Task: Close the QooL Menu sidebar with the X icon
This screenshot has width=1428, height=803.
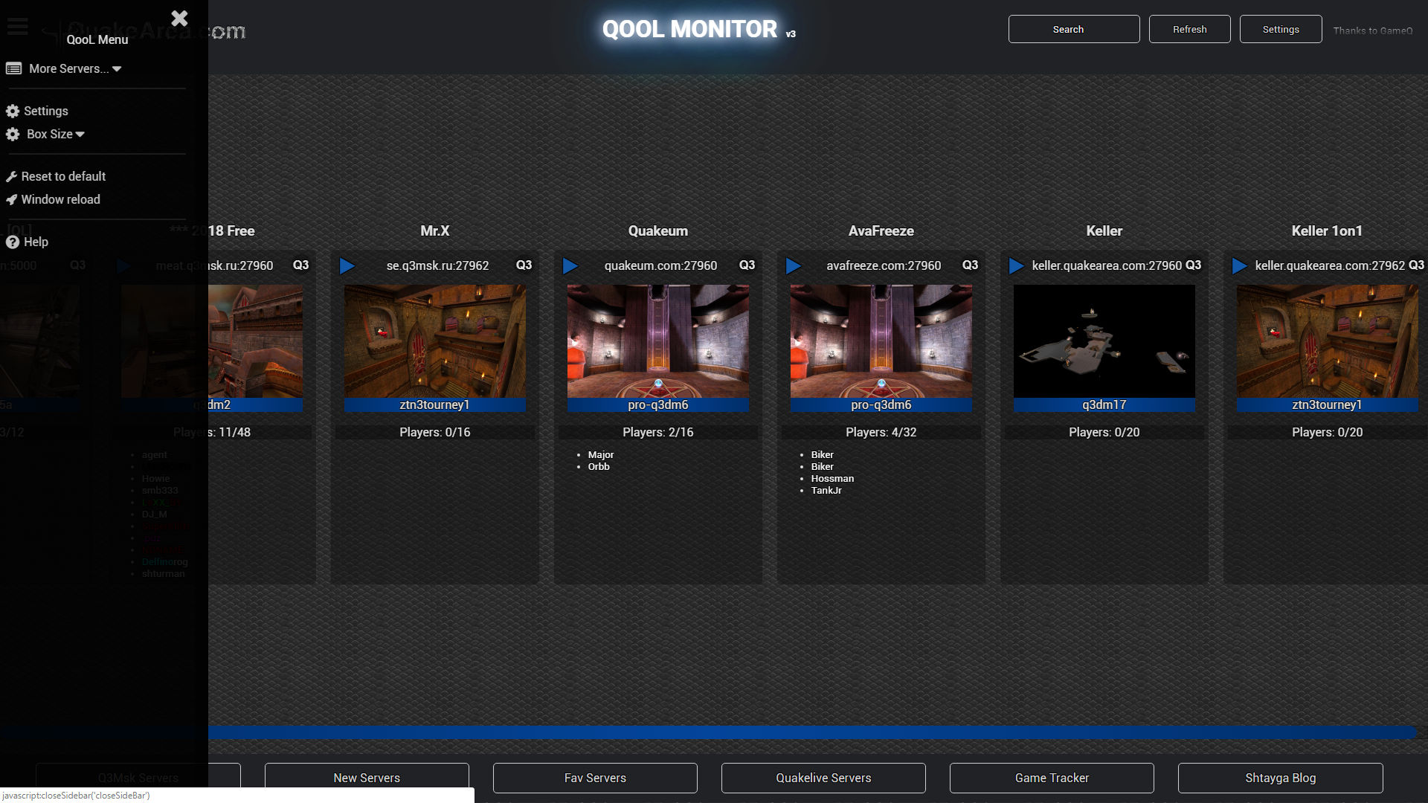Action: (179, 18)
